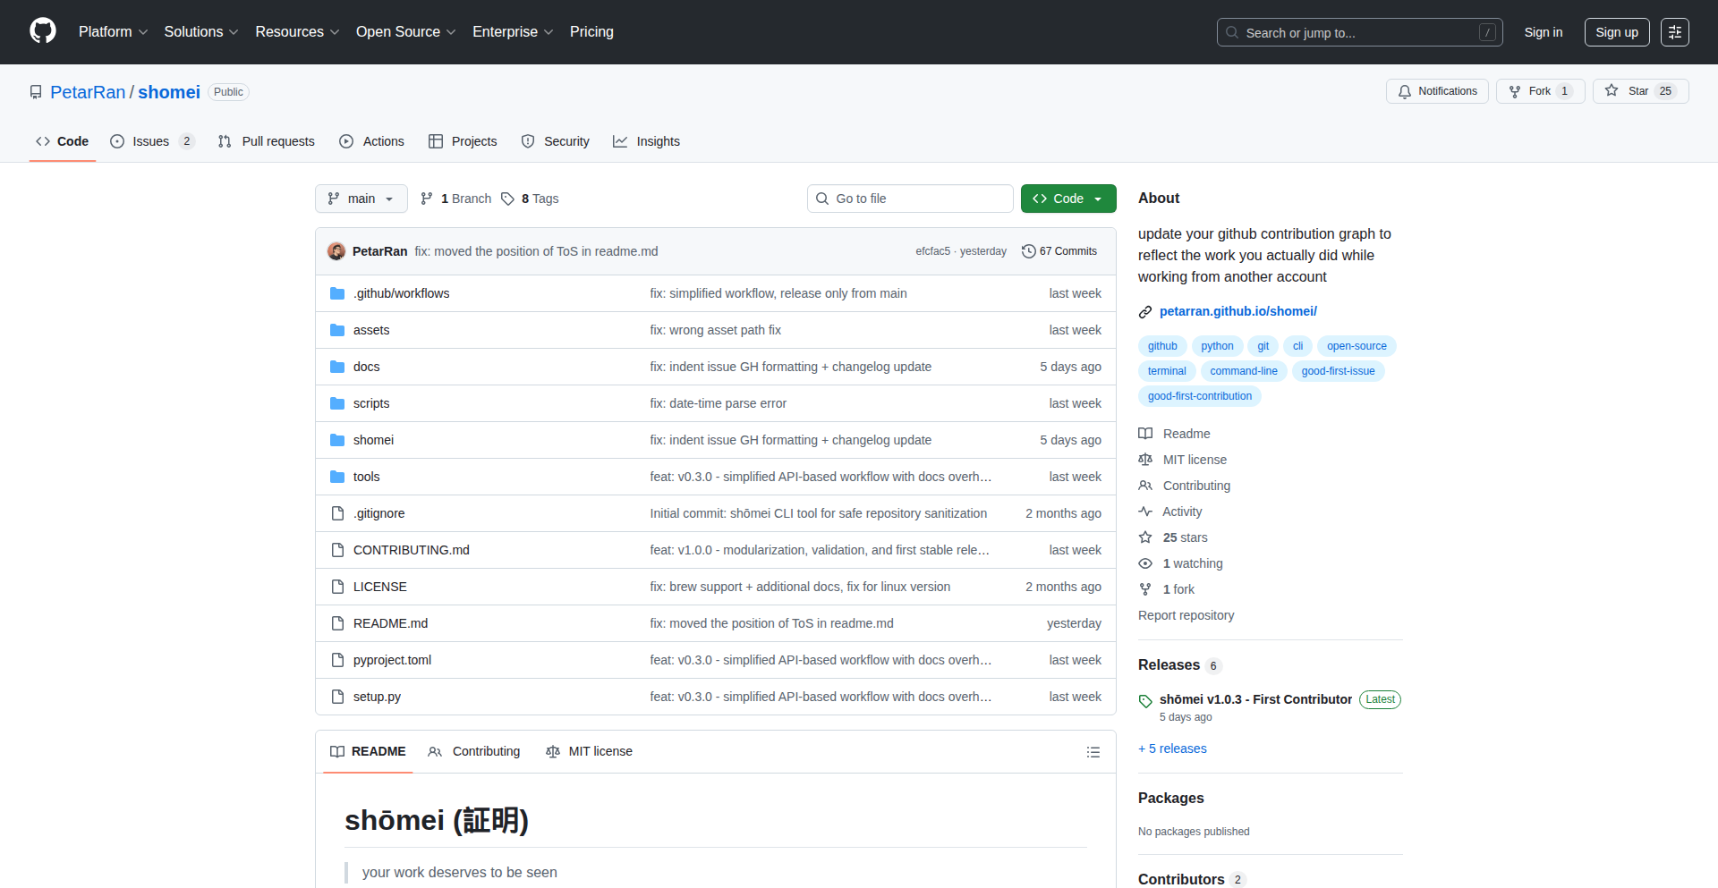The height and width of the screenshot is (888, 1718).
Task: Fork the shomei repository
Action: click(1539, 91)
